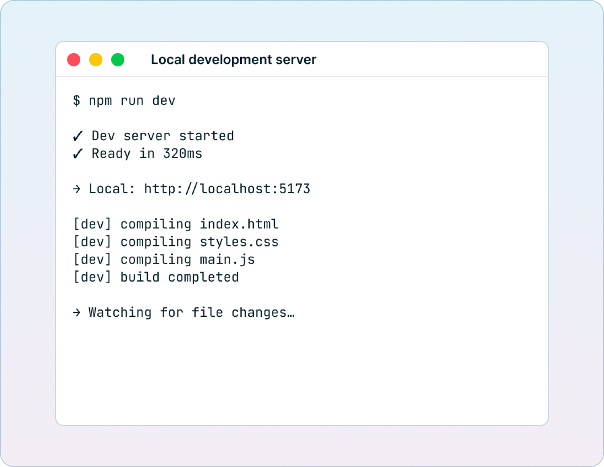Click the "Watching for file changes…" message
The image size is (604, 467).
coord(191,312)
